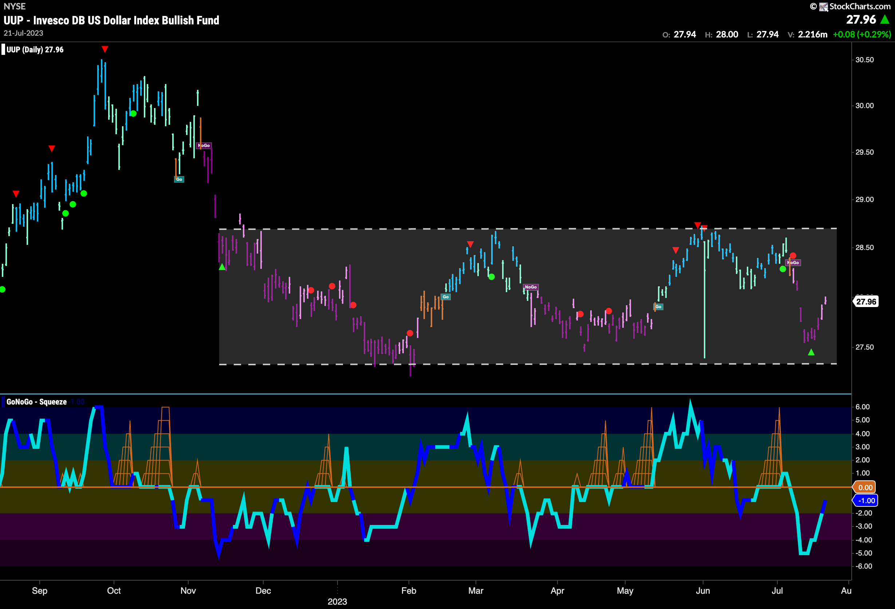
Task: Select the NoGo flag near November
Action: tap(204, 146)
